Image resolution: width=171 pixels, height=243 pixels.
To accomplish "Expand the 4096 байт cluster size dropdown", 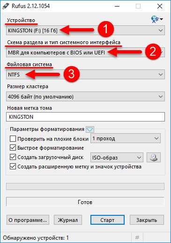I will (x=85, y=97).
